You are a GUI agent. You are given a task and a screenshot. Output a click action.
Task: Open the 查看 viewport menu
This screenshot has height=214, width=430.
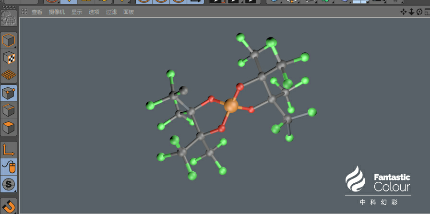click(x=37, y=12)
